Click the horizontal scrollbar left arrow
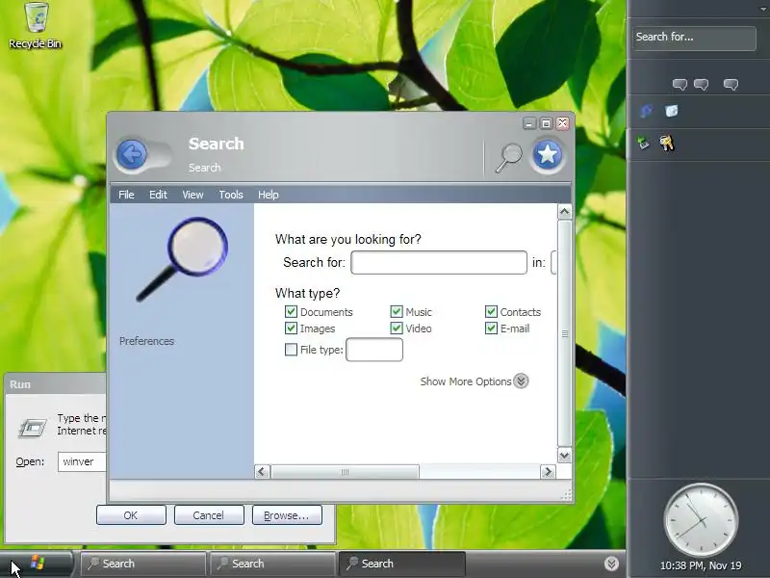Image resolution: width=770 pixels, height=578 pixels. tap(262, 472)
